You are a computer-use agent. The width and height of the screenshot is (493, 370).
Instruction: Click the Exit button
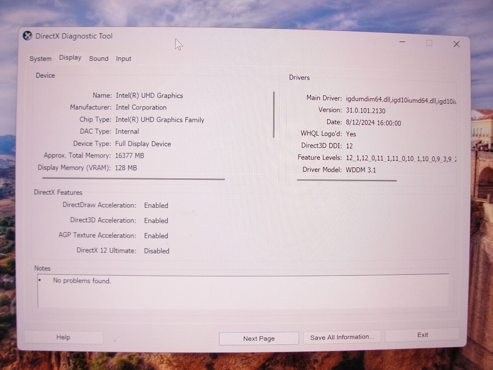point(422,335)
